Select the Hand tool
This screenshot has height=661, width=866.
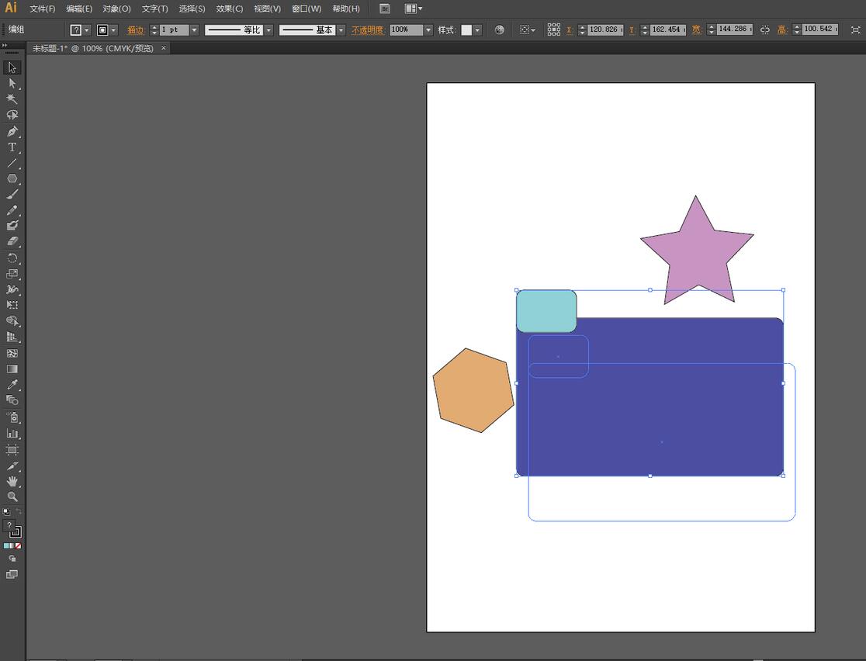click(12, 481)
